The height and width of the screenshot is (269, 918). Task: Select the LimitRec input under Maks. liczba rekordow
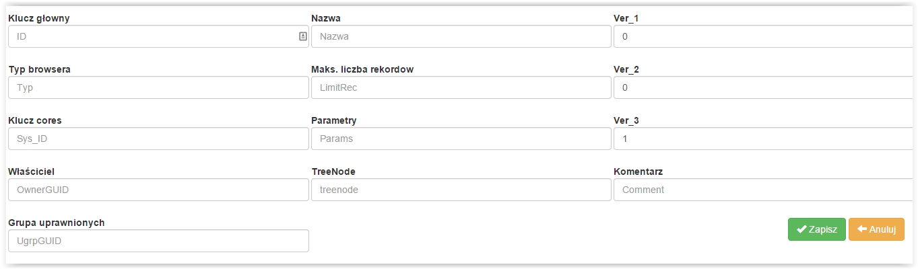click(461, 87)
